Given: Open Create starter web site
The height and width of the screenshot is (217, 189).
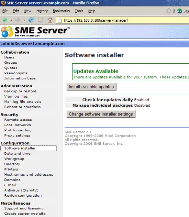Looking at the screenshot, I should [25, 214].
